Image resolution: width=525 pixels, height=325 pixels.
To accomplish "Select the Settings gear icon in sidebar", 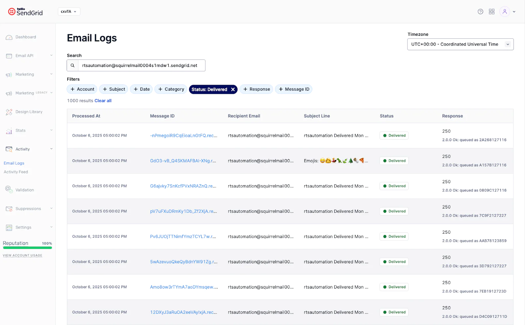I will (9, 227).
